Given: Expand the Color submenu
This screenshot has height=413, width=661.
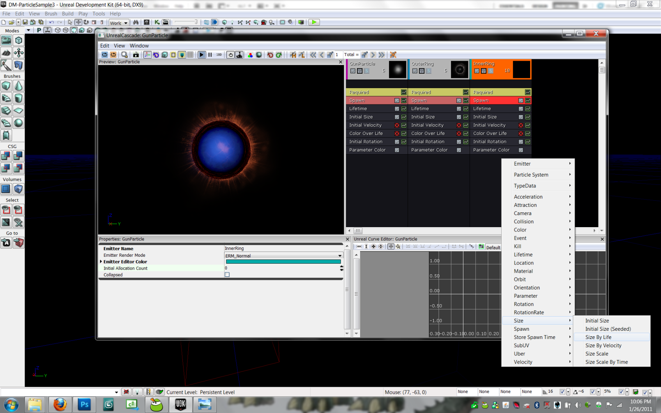Looking at the screenshot, I should point(538,230).
